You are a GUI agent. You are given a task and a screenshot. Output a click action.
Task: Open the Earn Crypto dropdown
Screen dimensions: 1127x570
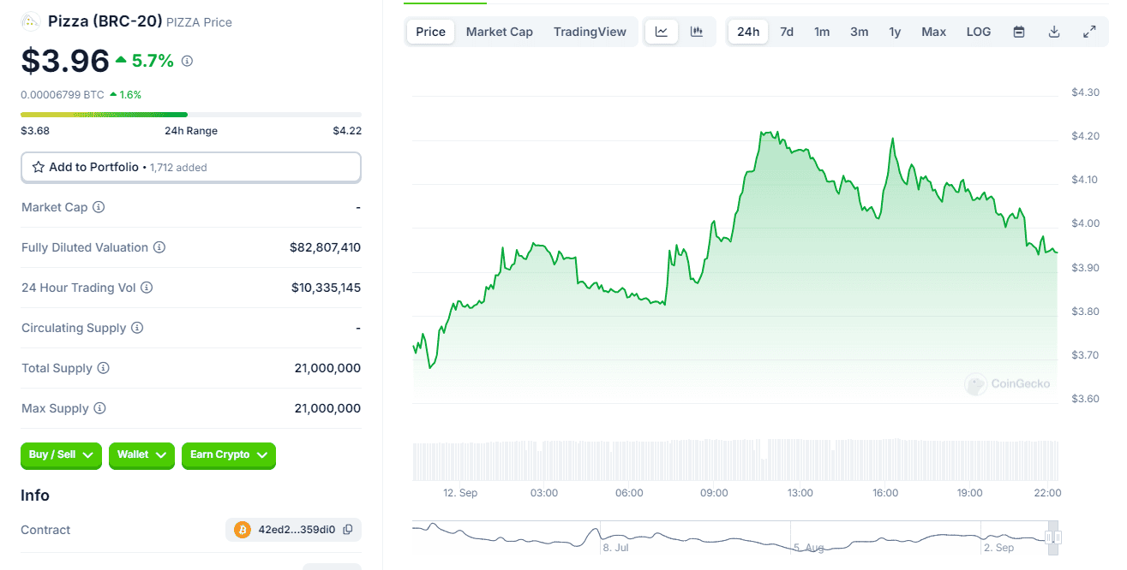228,455
